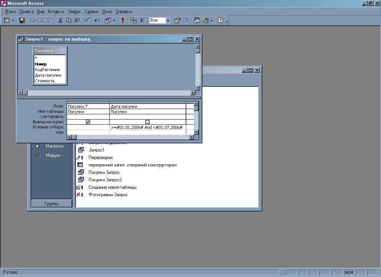Click the date criteria cell >=#01.01.2006#
Screen dimensions: 381x277
pos(148,127)
